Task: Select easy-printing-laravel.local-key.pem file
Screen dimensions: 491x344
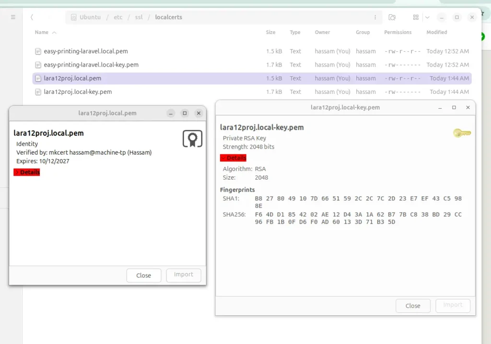Action: (x=252, y=65)
